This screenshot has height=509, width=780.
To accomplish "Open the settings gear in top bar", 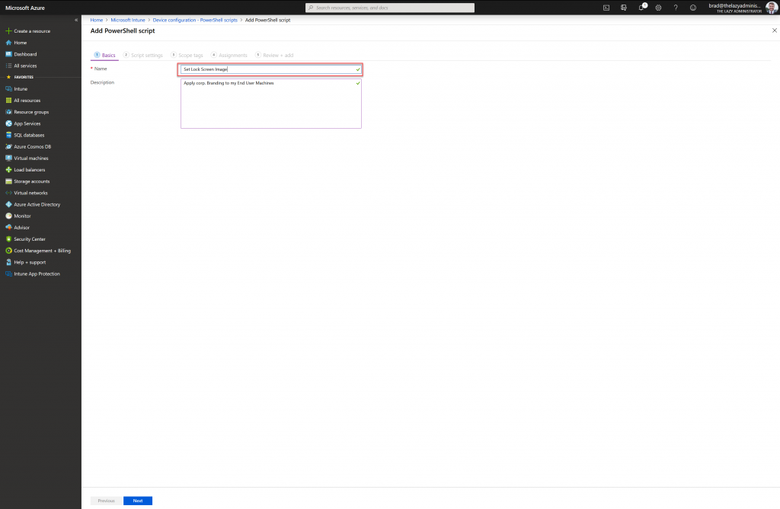I will point(659,8).
